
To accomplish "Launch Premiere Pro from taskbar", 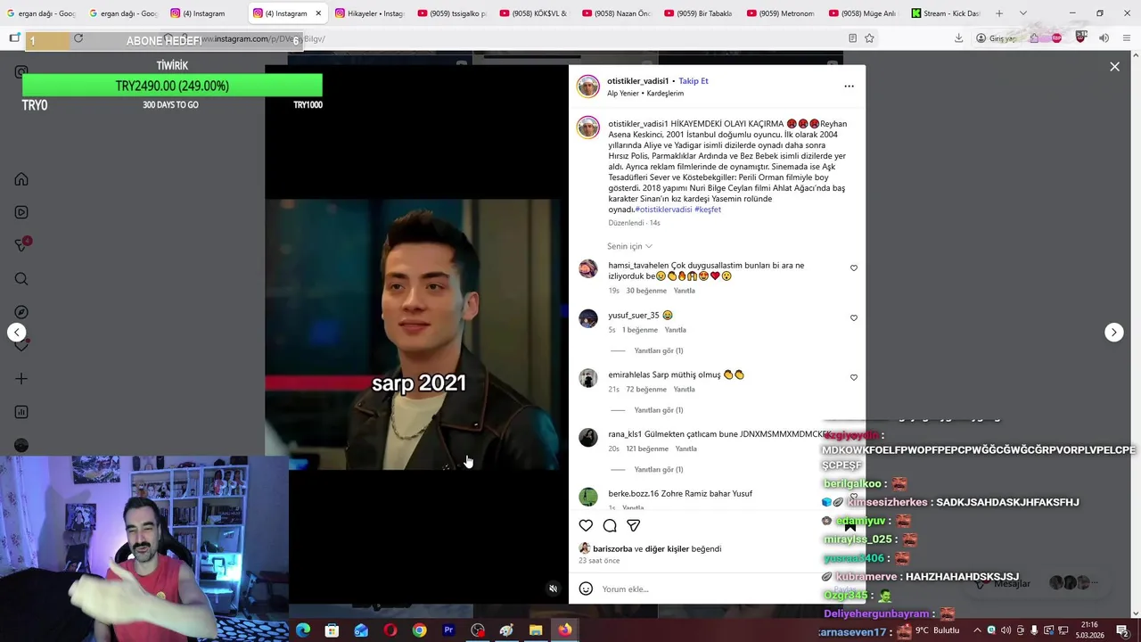I will 448,630.
